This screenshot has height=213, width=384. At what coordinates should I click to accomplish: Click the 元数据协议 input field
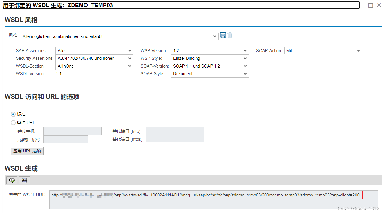[x=66, y=139]
